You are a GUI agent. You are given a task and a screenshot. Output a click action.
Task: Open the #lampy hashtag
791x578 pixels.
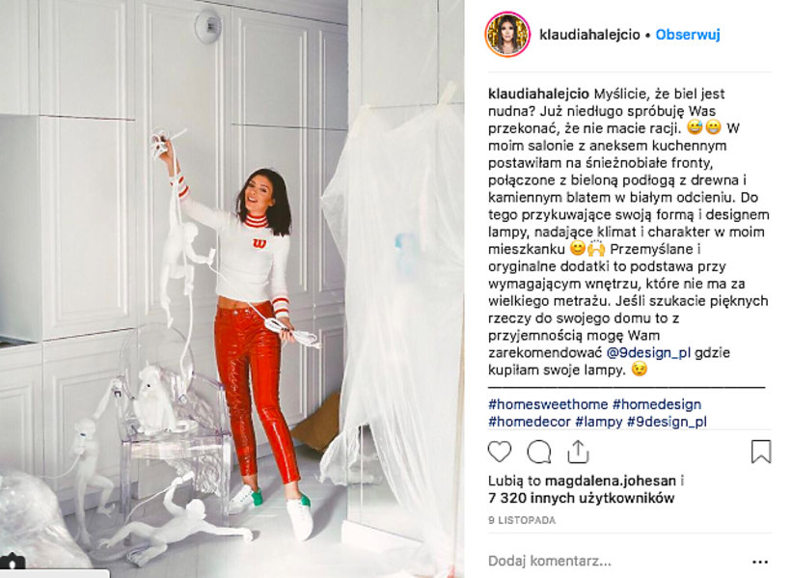point(598,422)
